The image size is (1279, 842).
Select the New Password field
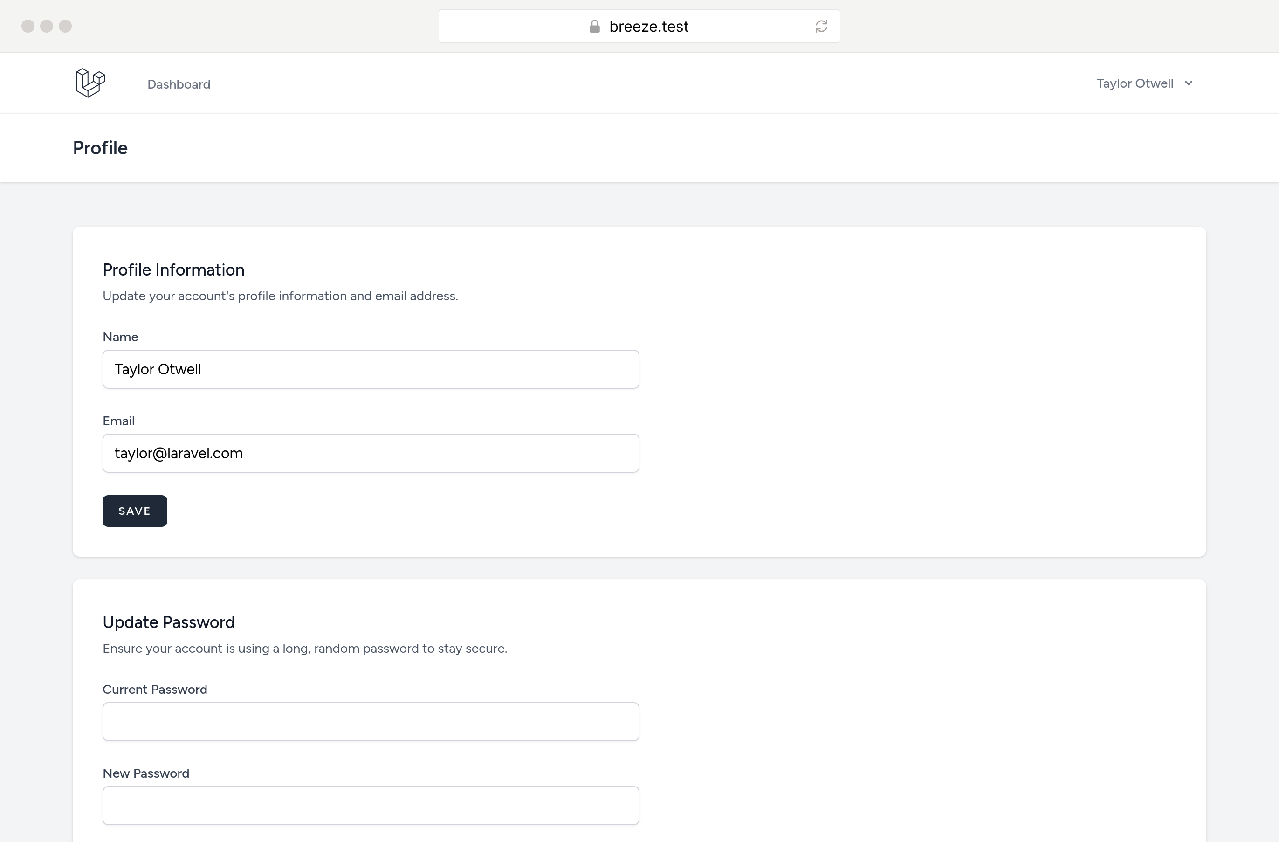[x=370, y=806]
